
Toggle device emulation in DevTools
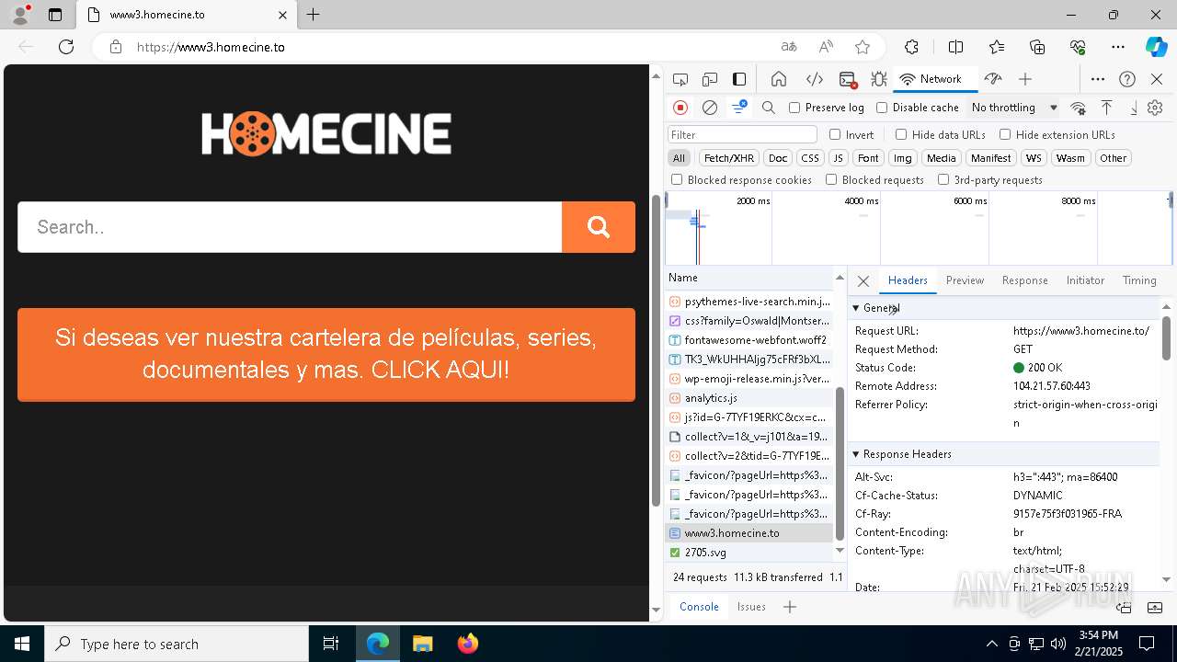pos(710,79)
